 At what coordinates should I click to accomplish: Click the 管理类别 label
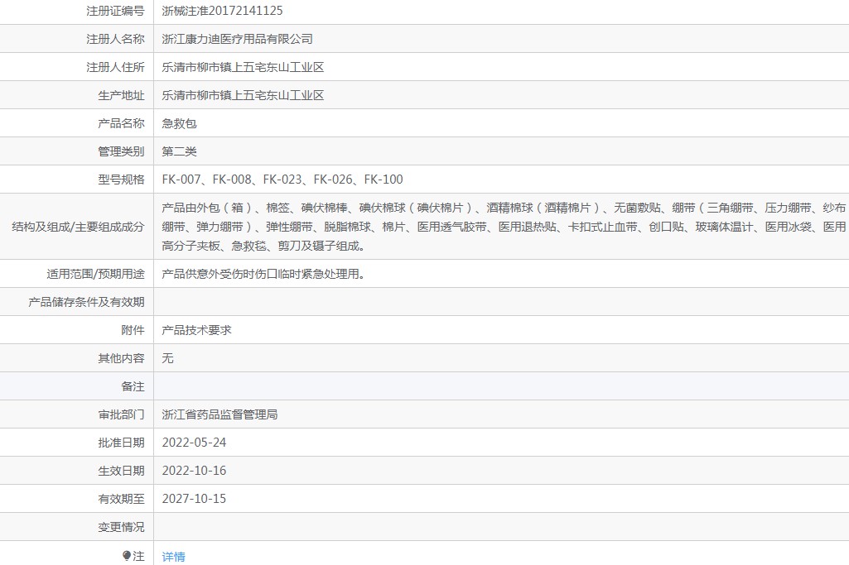[121, 151]
